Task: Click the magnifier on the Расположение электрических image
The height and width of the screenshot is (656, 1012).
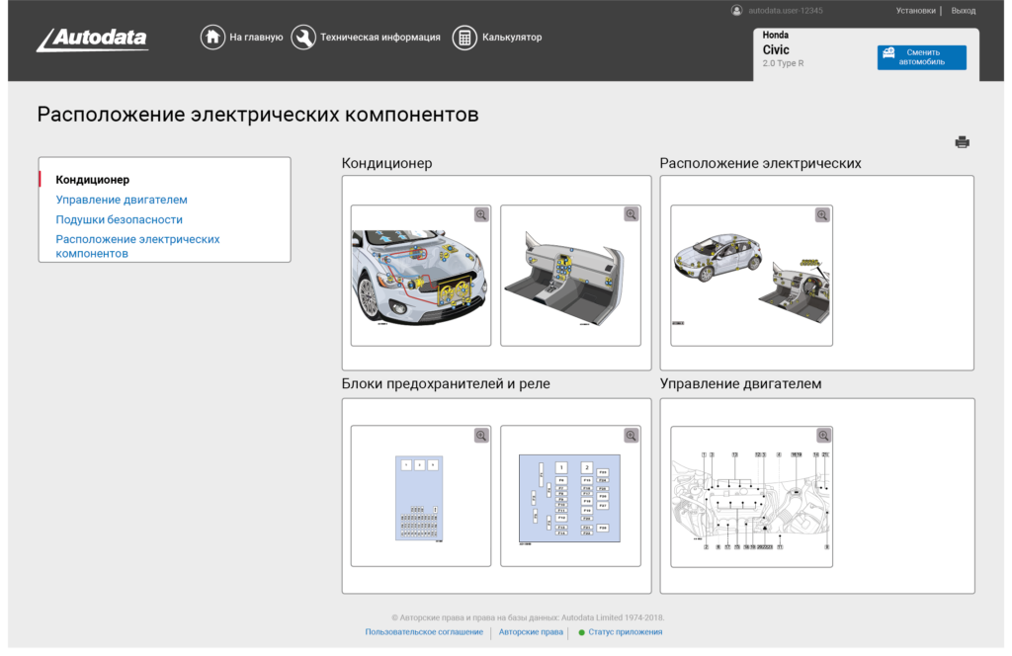Action: 822,214
